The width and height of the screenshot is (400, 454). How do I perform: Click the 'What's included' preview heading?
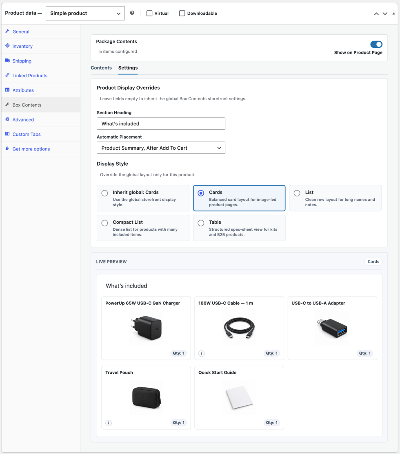click(127, 286)
